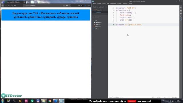183x103 pixels.
Task: Click the linting status circle in status bar
Action: [169, 97]
